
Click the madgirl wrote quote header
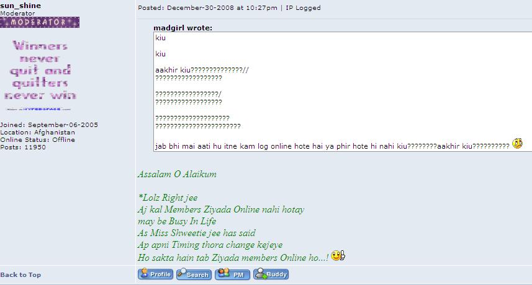[183, 28]
